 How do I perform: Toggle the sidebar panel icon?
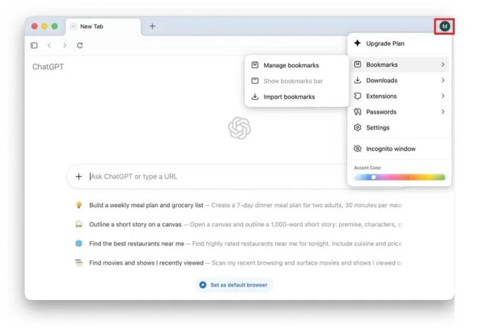click(34, 45)
